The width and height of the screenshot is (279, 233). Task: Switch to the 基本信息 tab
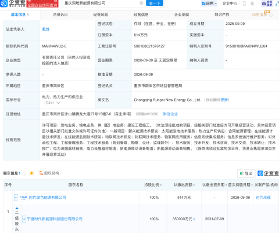click(20, 14)
